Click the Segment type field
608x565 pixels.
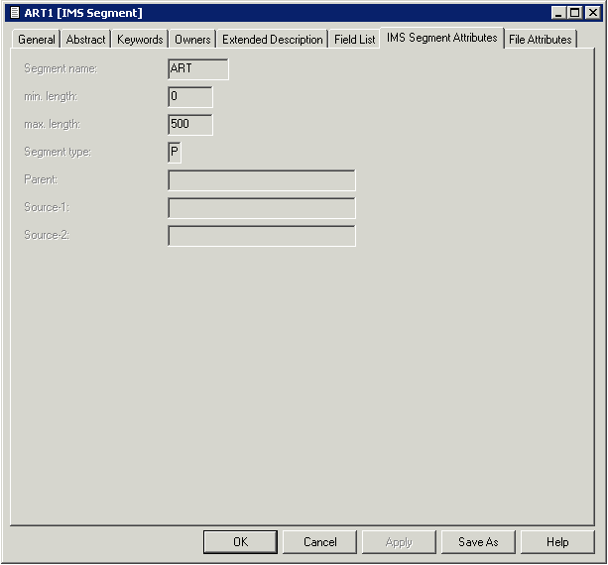(175, 153)
